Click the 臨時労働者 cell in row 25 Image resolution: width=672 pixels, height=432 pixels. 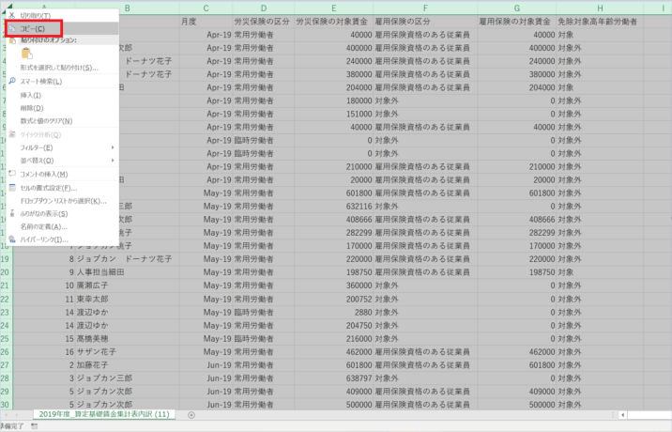pyautogui.click(x=264, y=338)
